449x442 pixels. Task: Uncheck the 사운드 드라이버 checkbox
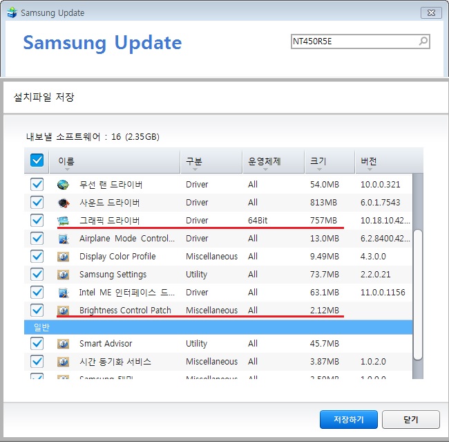(37, 203)
